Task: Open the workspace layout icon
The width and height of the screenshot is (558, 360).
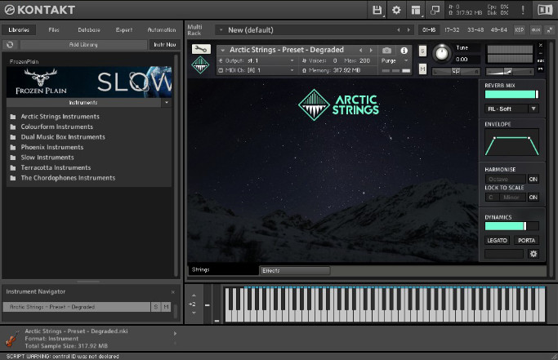Action: click(x=416, y=10)
